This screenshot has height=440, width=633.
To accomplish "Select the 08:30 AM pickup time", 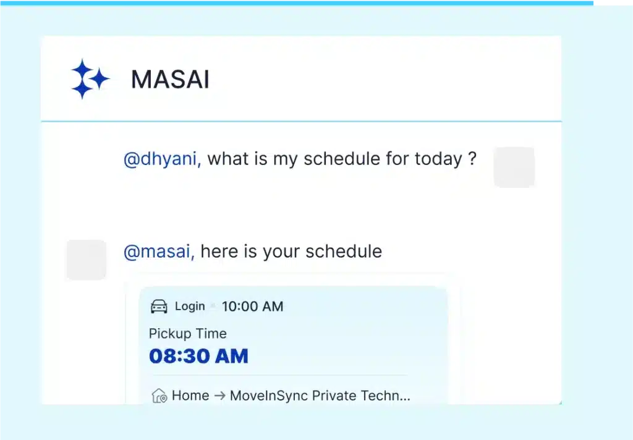I will (x=198, y=356).
